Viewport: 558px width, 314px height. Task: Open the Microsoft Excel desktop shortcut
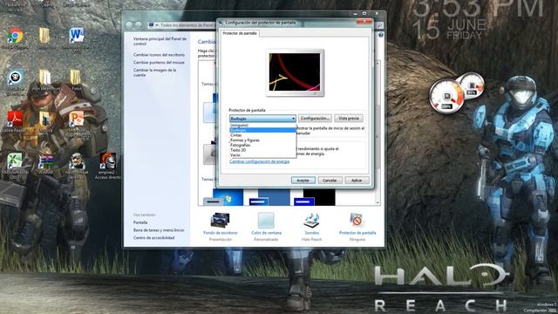15,160
